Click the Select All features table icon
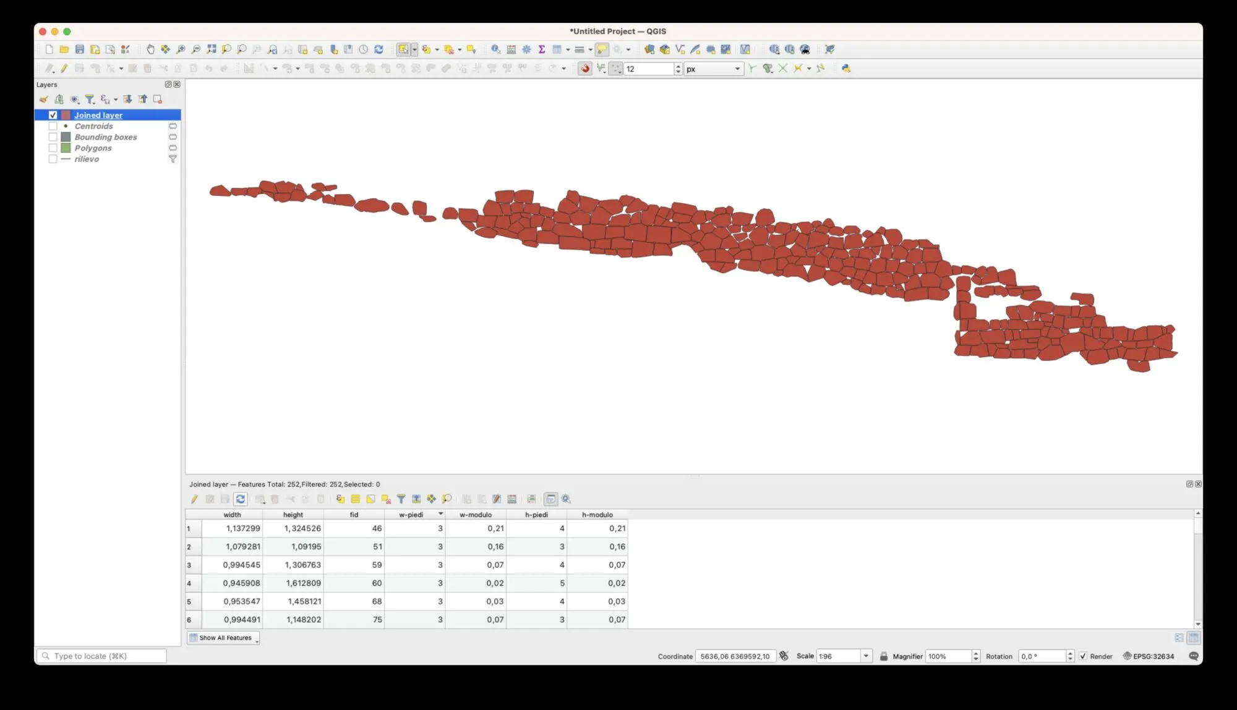 [x=356, y=499]
